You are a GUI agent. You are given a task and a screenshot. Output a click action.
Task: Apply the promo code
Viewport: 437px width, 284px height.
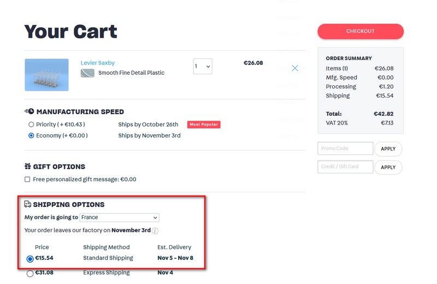coord(388,149)
